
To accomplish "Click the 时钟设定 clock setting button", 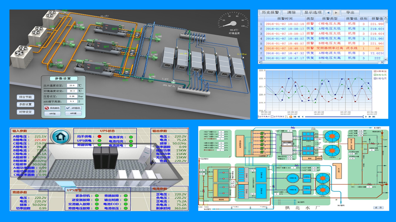I will click(x=26, y=112).
